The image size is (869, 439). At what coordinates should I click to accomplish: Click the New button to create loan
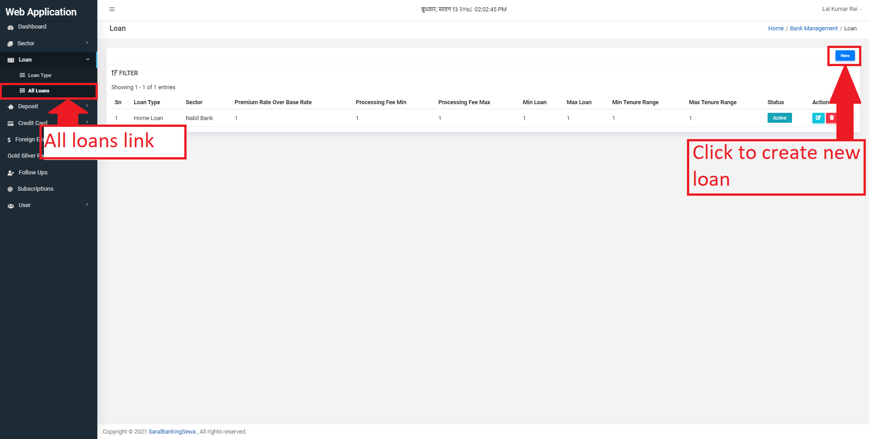(x=845, y=56)
